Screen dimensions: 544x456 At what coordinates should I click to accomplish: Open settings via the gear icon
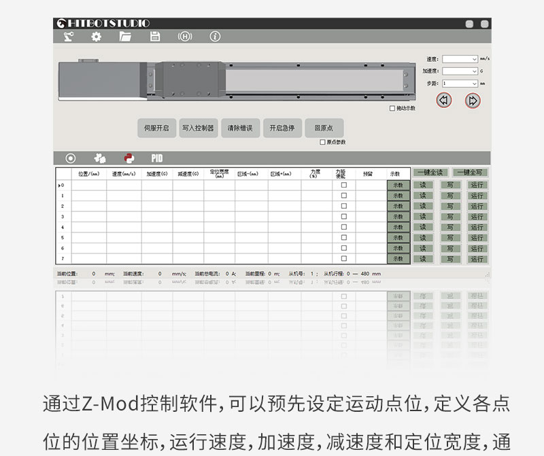[x=96, y=37]
